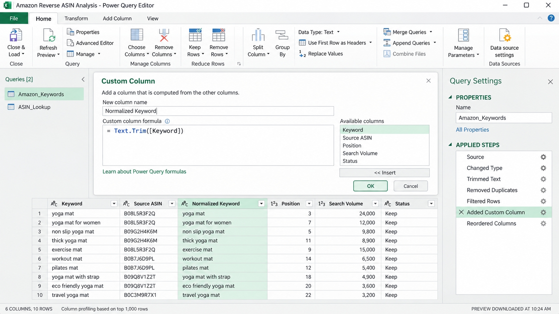Expand the Merge Queries dropdown
Viewport: 559px width, 314px height.
[x=431, y=32]
